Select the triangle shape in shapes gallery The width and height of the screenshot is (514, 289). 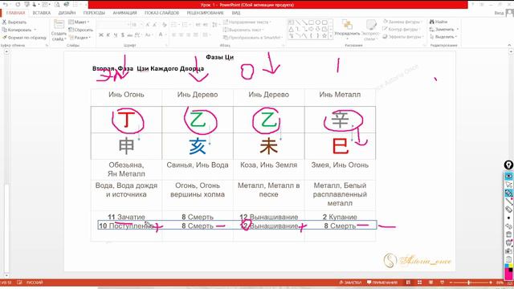291,29
